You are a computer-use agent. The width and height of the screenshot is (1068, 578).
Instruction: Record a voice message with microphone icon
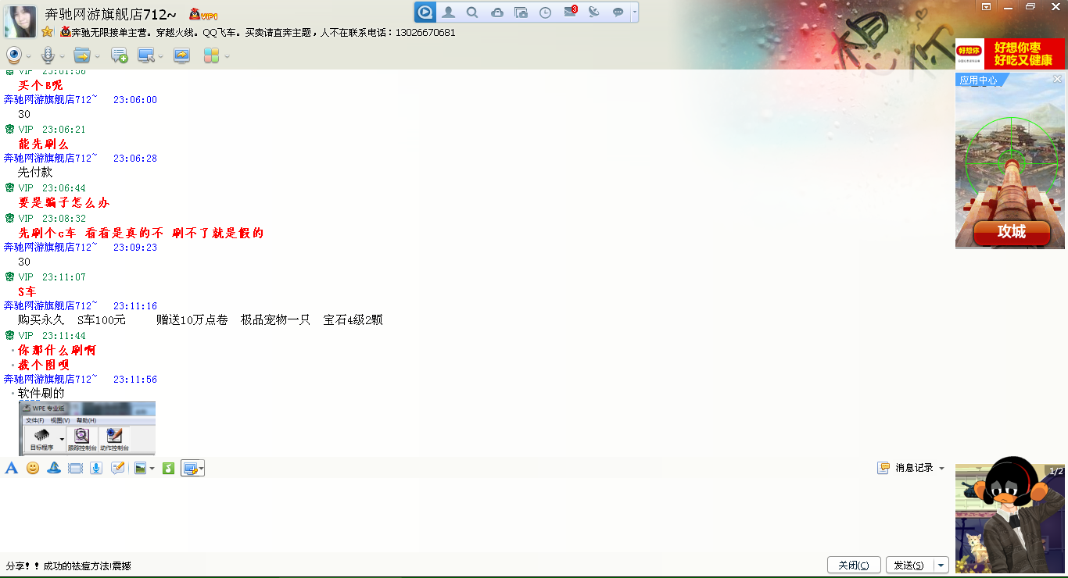[96, 468]
